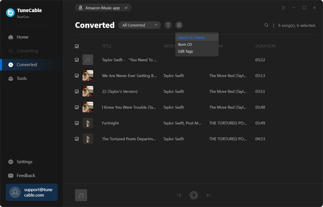Switch source from Amazon Music app

point(103,8)
